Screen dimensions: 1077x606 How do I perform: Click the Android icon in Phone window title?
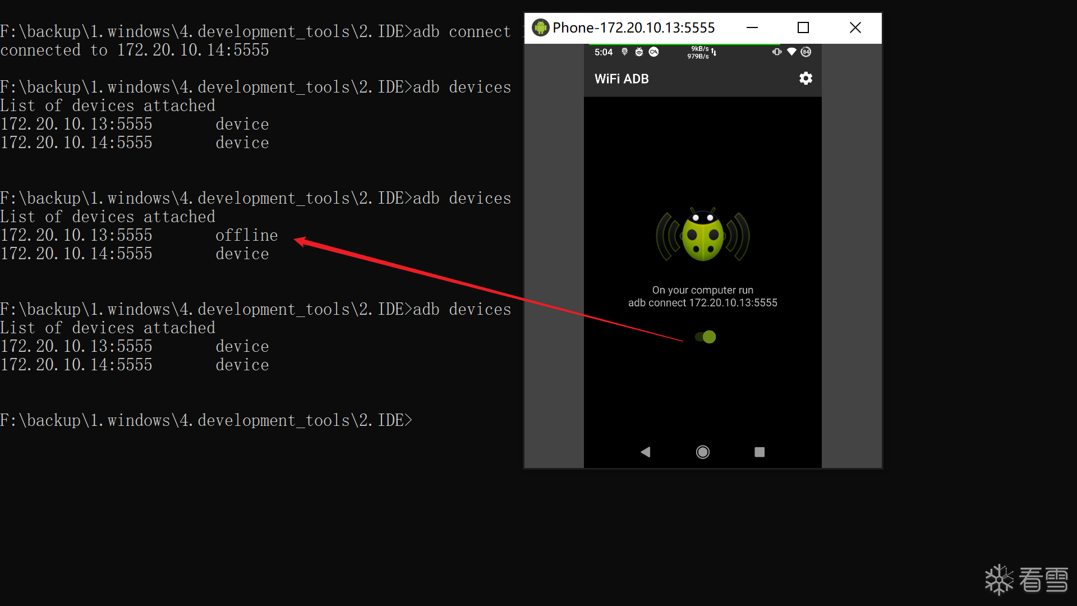(x=540, y=27)
